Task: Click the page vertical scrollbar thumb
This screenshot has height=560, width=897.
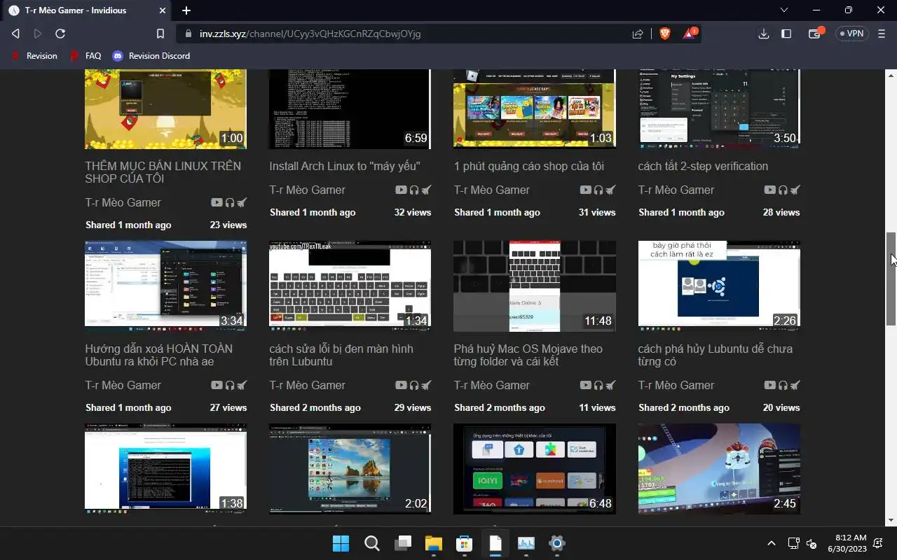Action: point(891,279)
